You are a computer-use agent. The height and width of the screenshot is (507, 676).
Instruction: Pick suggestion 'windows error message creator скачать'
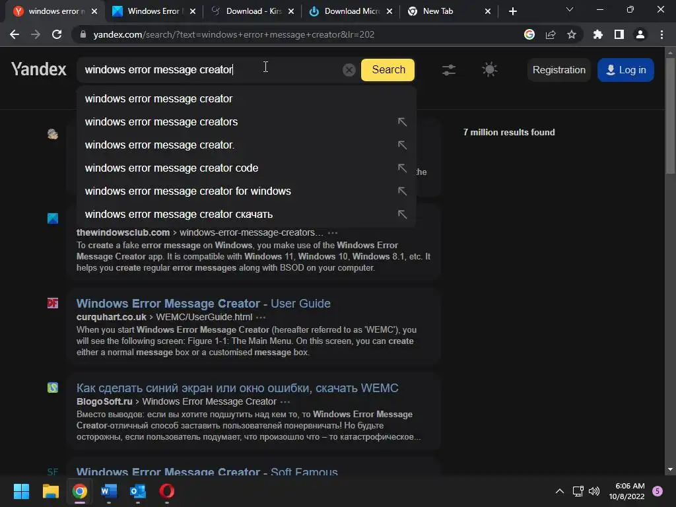coord(246,215)
